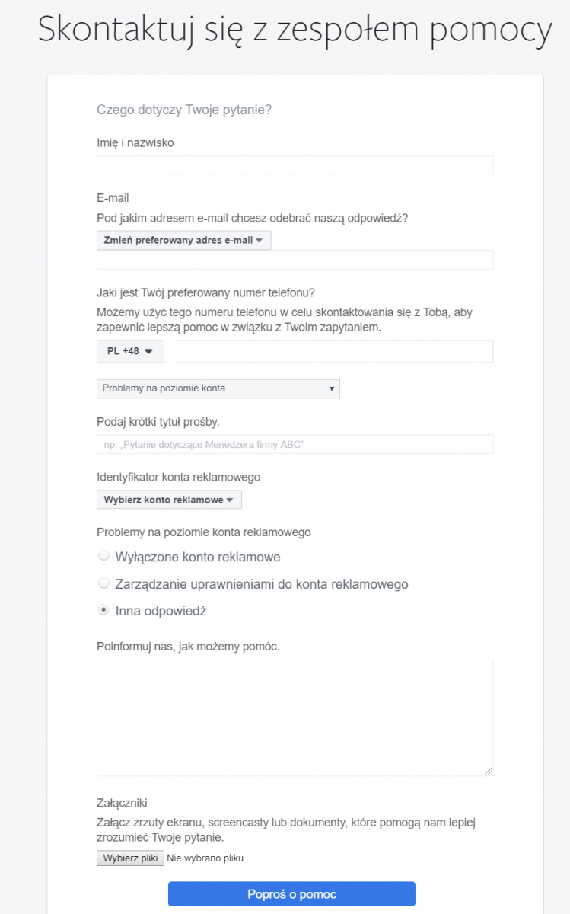This screenshot has height=914, width=570.
Task: Select the "Wyłączone konto reklamowe" option
Action: (103, 555)
